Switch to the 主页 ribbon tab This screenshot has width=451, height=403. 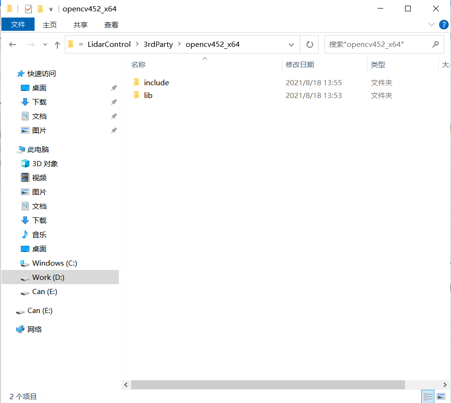click(x=49, y=25)
